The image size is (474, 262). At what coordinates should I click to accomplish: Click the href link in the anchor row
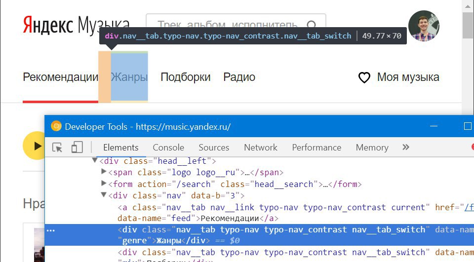click(469, 207)
